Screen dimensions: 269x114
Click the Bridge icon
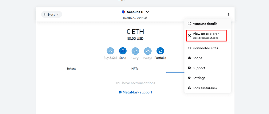(148, 51)
